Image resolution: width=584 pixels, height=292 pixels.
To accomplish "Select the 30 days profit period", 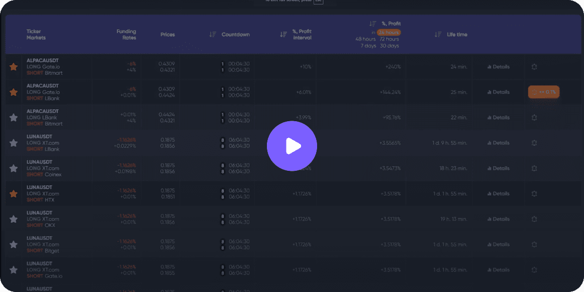I will pos(389,46).
